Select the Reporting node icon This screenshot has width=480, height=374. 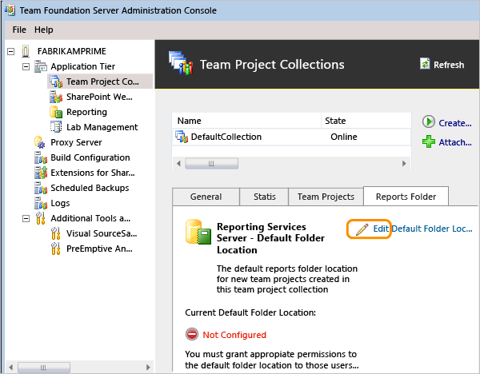point(56,112)
